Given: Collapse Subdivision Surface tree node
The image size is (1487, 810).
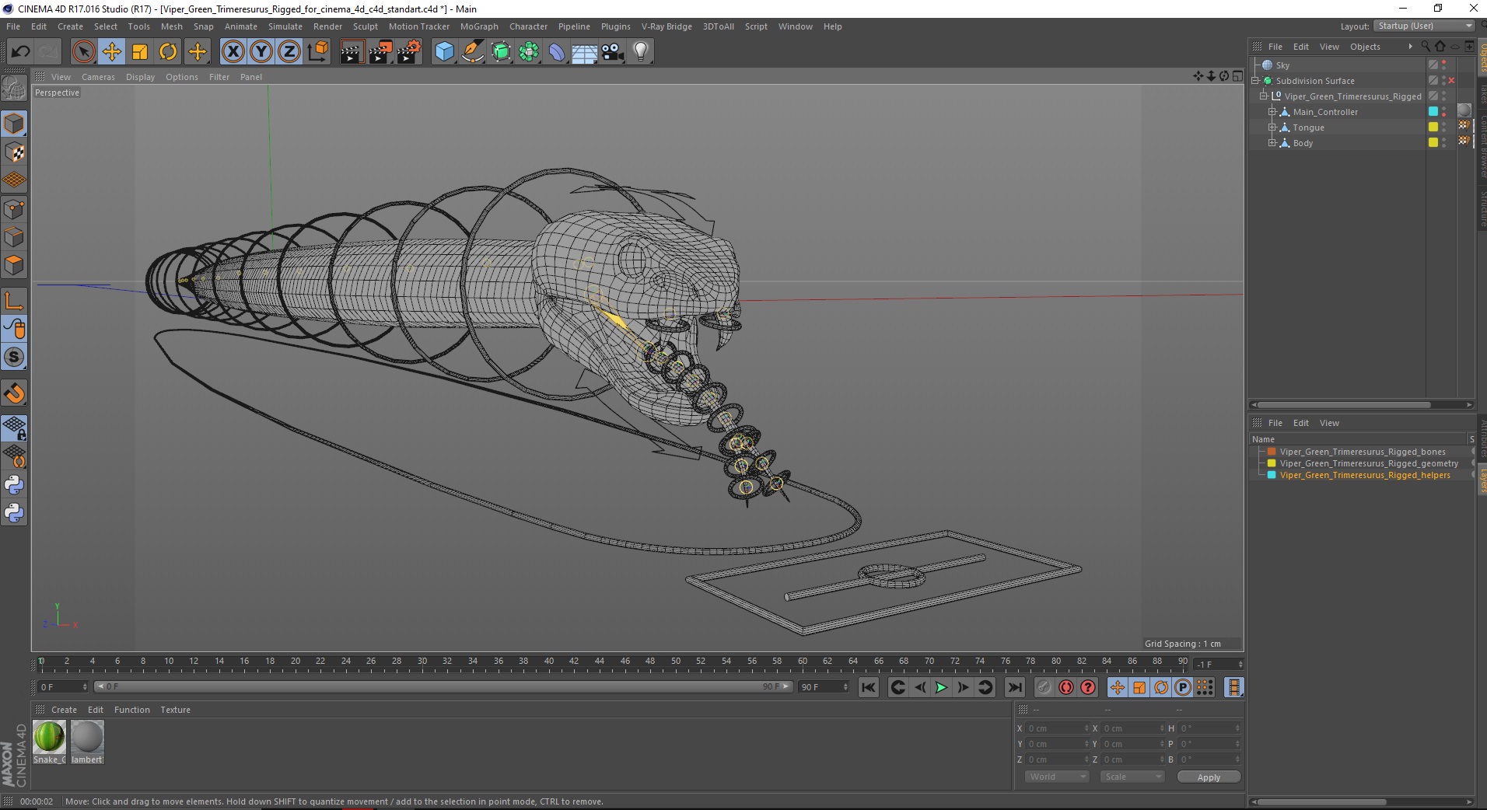Looking at the screenshot, I should point(1255,81).
